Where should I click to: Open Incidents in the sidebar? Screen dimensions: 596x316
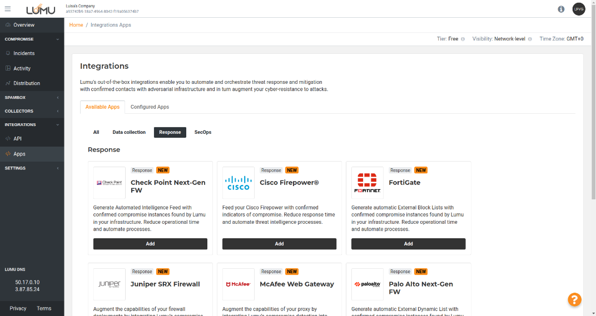tap(24, 53)
